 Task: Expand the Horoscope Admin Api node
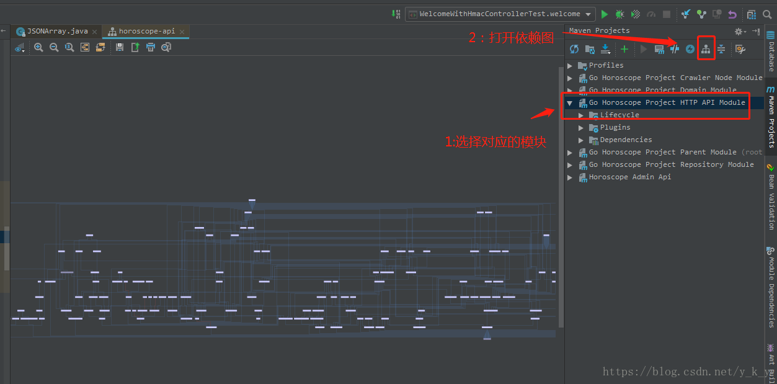(x=570, y=177)
